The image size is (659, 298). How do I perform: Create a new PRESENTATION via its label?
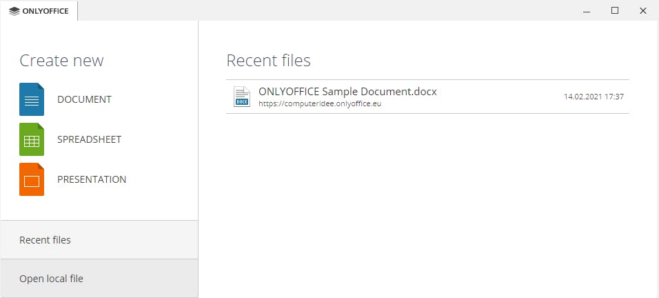click(92, 179)
